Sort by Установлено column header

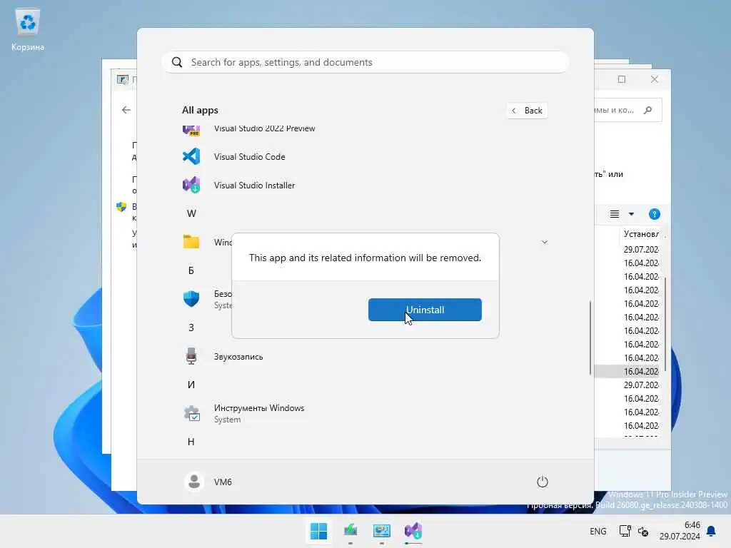[x=642, y=234]
